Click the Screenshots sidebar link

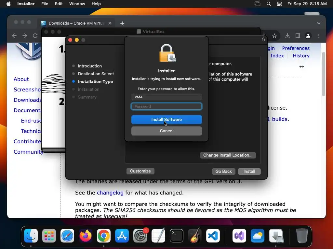tap(27, 89)
